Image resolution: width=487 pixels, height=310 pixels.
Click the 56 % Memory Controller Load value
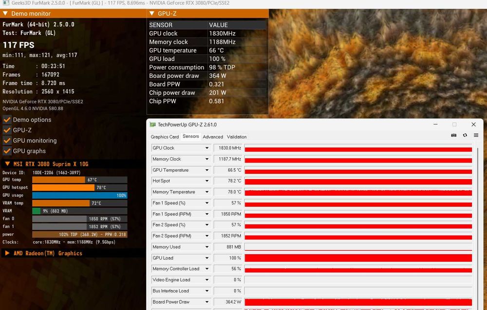click(x=227, y=269)
